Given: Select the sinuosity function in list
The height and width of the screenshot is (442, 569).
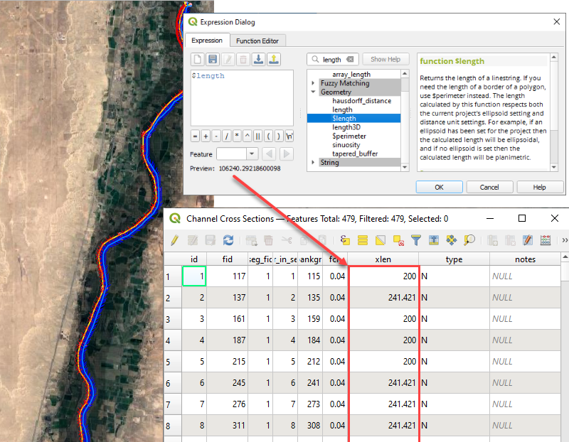Looking at the screenshot, I should pyautogui.click(x=346, y=145).
